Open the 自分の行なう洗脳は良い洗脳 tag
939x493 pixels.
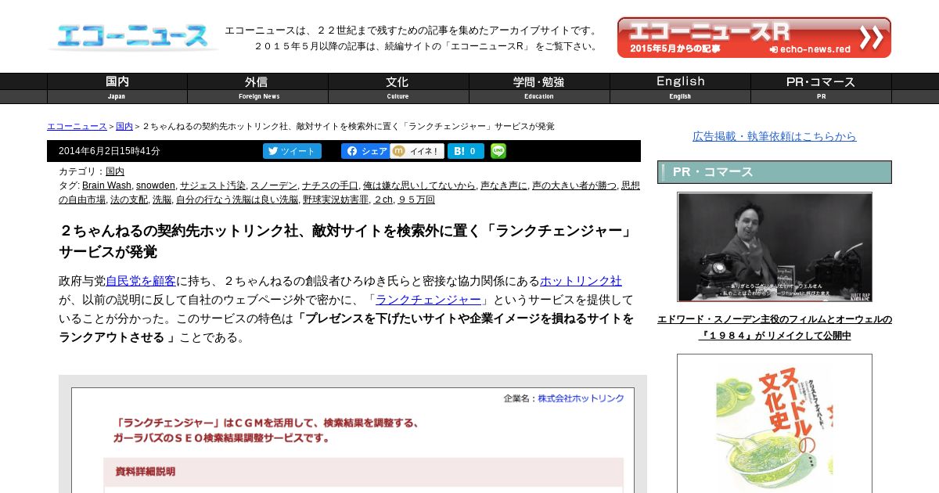point(237,200)
